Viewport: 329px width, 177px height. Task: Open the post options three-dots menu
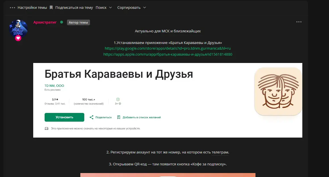point(299,22)
